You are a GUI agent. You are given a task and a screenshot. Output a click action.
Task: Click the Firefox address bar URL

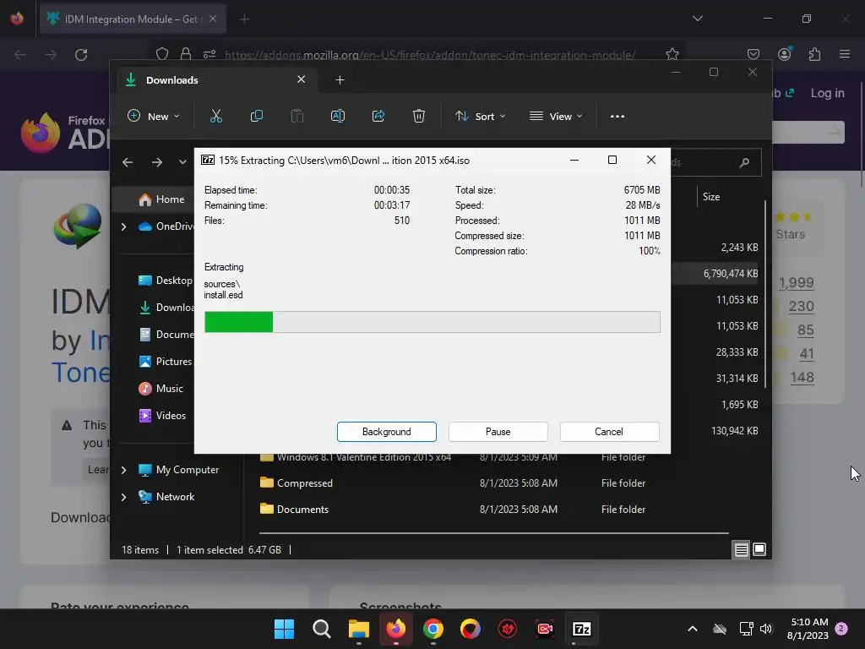430,55
